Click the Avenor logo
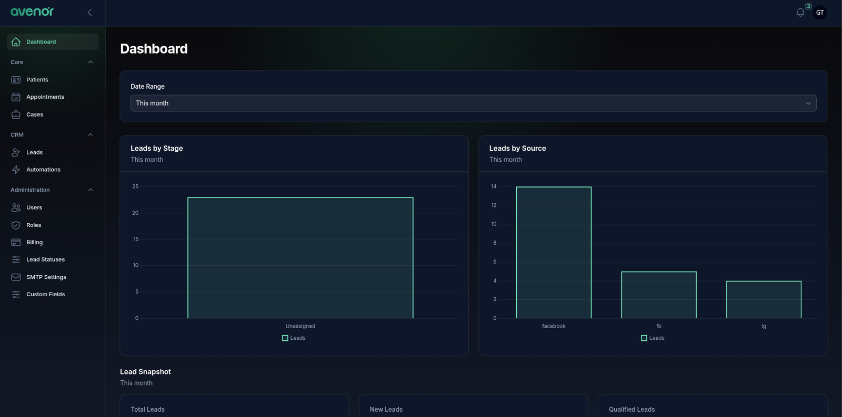The image size is (842, 417). click(32, 12)
